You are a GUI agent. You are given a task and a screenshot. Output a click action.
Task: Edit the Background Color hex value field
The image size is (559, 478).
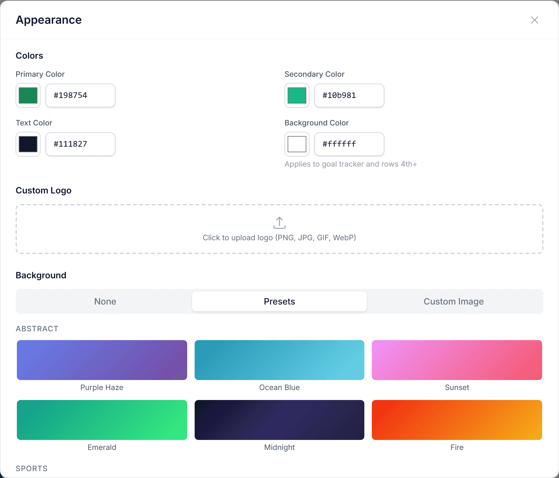[349, 144]
